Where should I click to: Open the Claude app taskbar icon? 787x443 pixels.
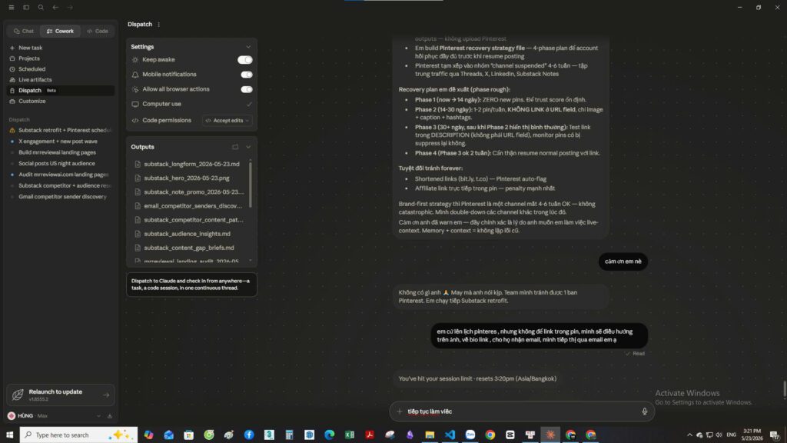pos(550,435)
